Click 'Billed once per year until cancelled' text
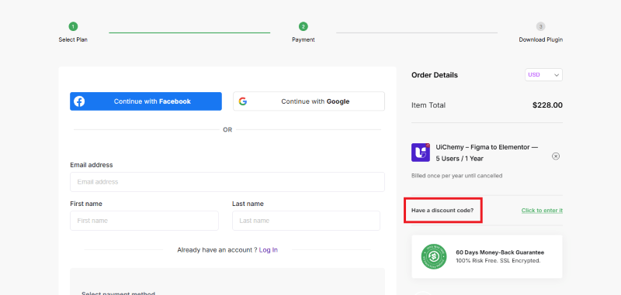The width and height of the screenshot is (621, 295). point(456,176)
